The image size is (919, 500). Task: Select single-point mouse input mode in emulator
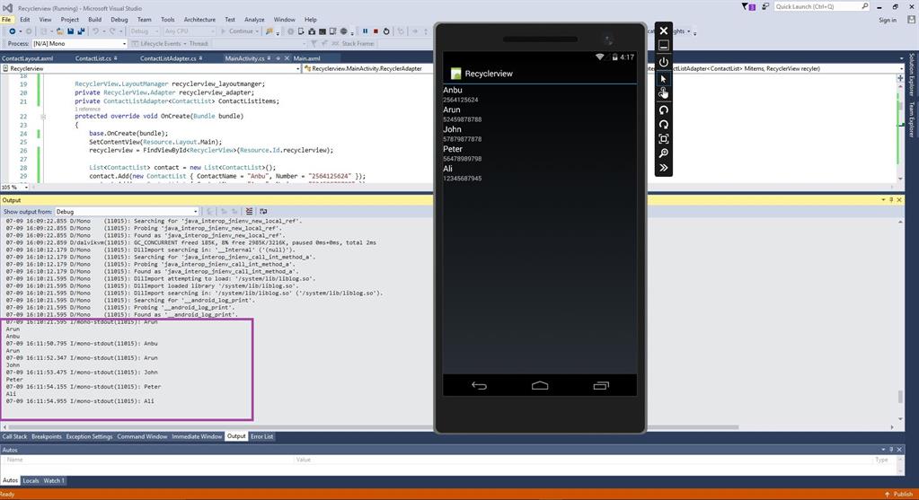(663, 78)
